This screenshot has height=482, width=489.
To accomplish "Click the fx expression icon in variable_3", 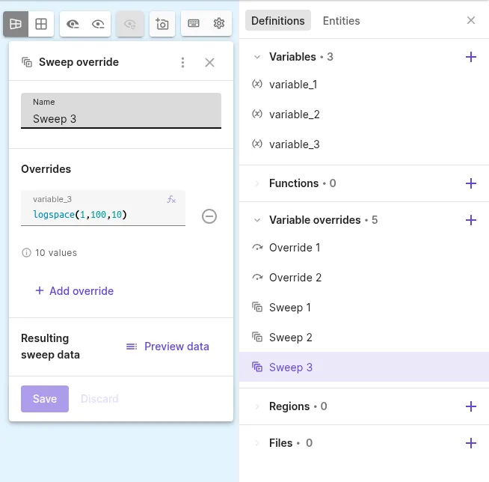I will [171, 199].
